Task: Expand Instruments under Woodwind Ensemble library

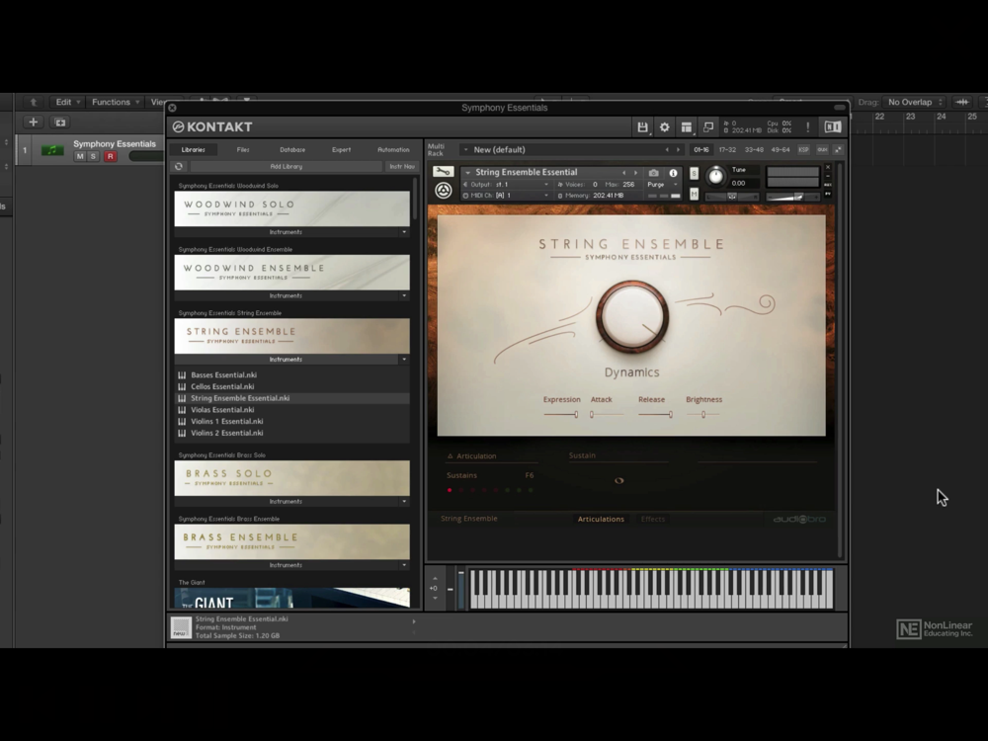Action: [404, 295]
